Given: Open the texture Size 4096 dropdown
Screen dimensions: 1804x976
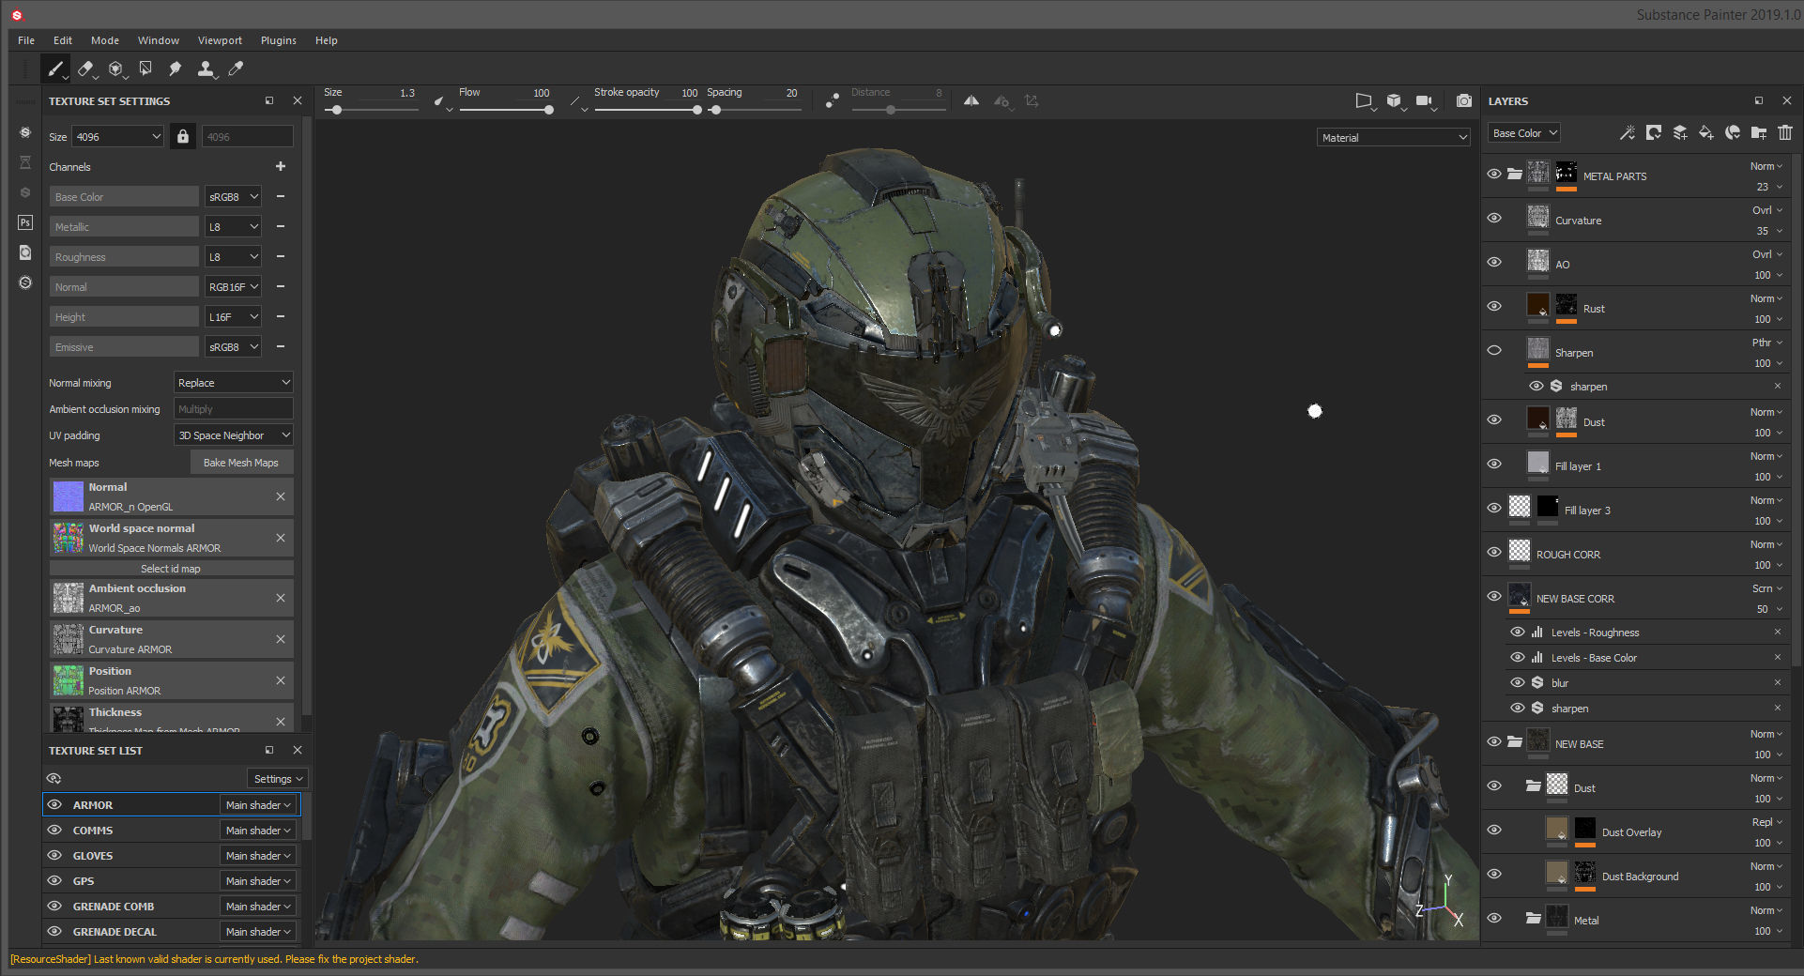Looking at the screenshot, I should [x=118, y=137].
